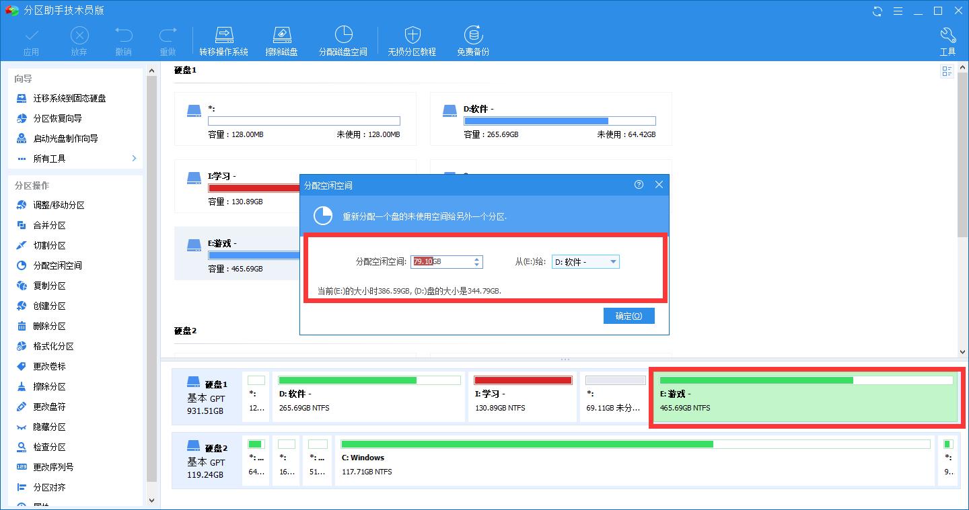Viewport: 969px width, 510px height.
Task: Click 确定 to confirm the space allocation
Action: (x=629, y=315)
